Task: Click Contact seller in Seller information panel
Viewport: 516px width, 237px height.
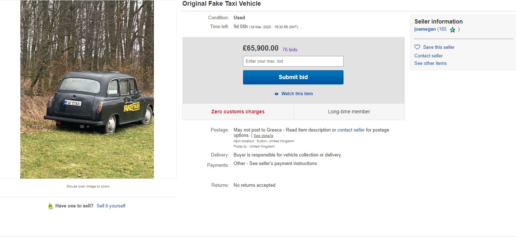Action: coord(428,56)
